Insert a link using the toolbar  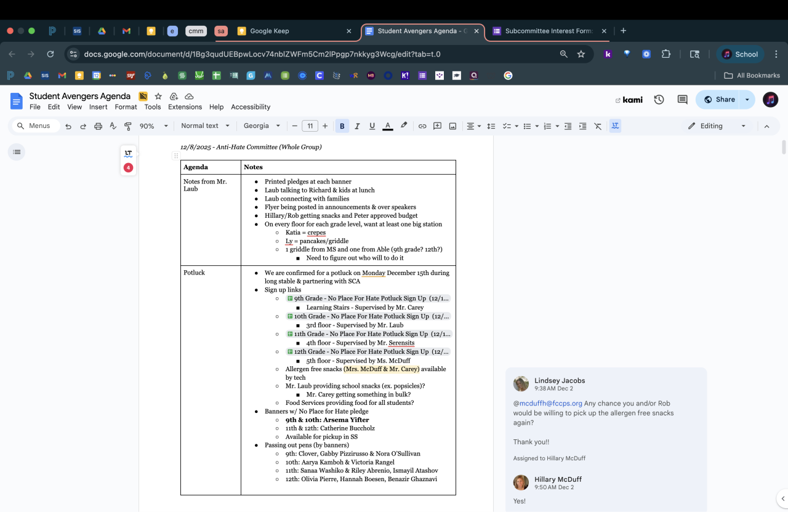pos(422,126)
